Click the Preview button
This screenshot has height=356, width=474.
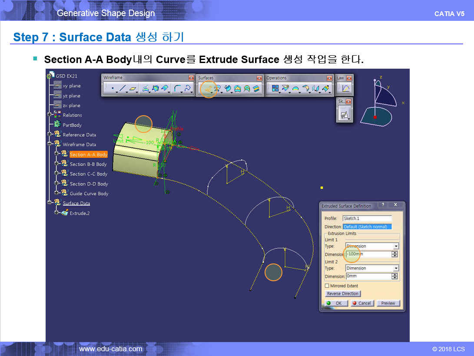click(388, 303)
